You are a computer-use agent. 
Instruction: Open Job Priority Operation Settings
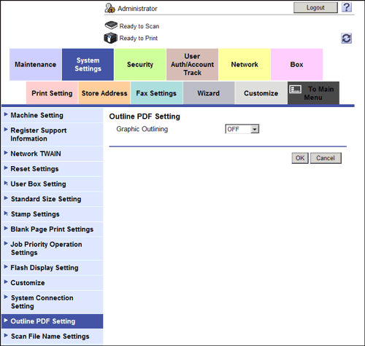[x=52, y=248]
